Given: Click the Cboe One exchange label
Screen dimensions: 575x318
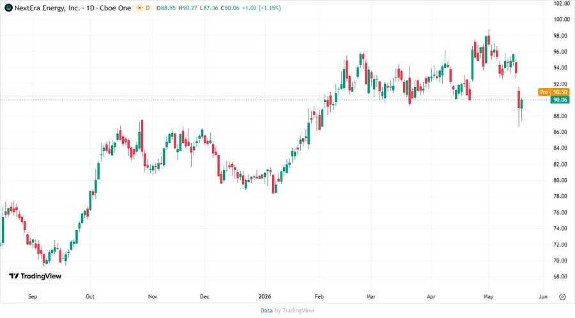Looking at the screenshot, I should pos(115,8).
